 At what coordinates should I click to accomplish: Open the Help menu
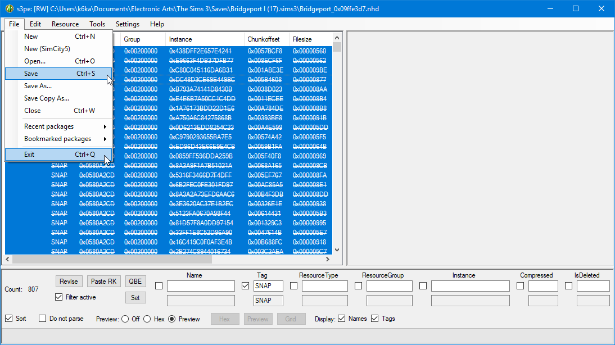pos(157,24)
